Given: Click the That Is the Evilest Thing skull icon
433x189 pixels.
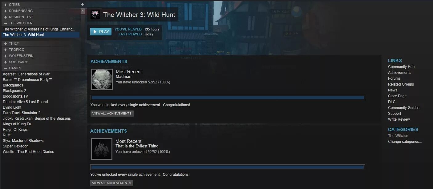Looking at the screenshot, I should coord(102,149).
